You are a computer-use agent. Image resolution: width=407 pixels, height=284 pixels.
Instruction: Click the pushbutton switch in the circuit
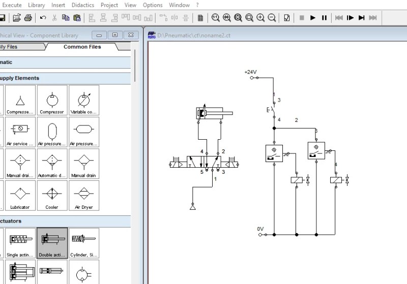coord(272,110)
